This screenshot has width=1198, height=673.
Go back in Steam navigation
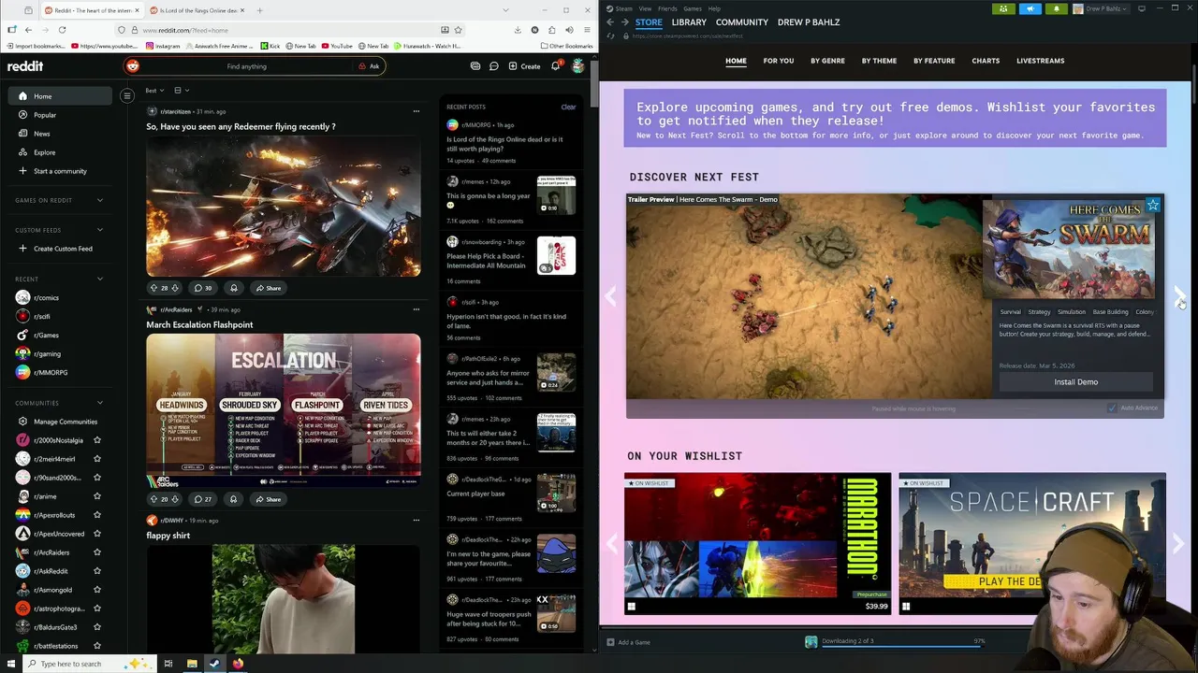610,21
